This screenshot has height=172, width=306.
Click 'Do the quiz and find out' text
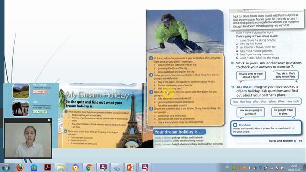[x=94, y=104]
